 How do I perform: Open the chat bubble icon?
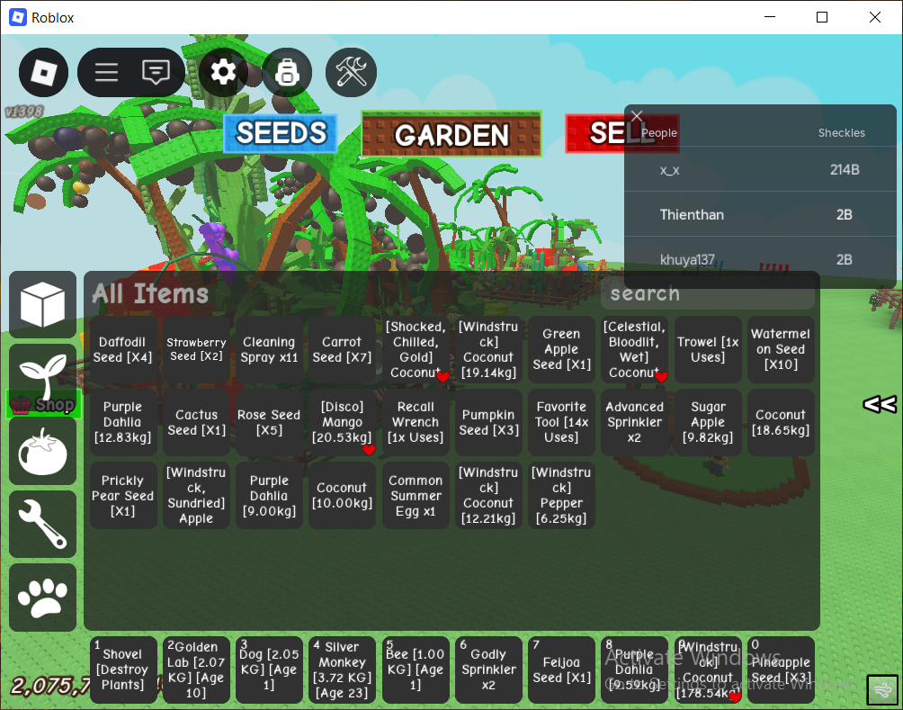(x=156, y=73)
